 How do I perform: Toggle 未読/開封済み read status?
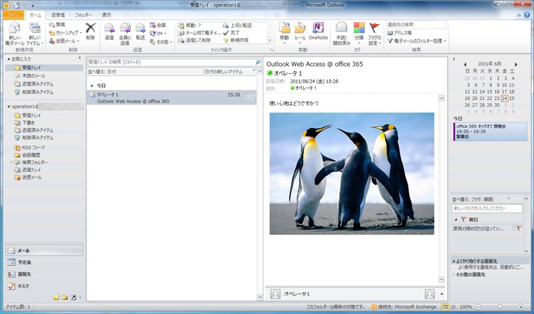[341, 34]
